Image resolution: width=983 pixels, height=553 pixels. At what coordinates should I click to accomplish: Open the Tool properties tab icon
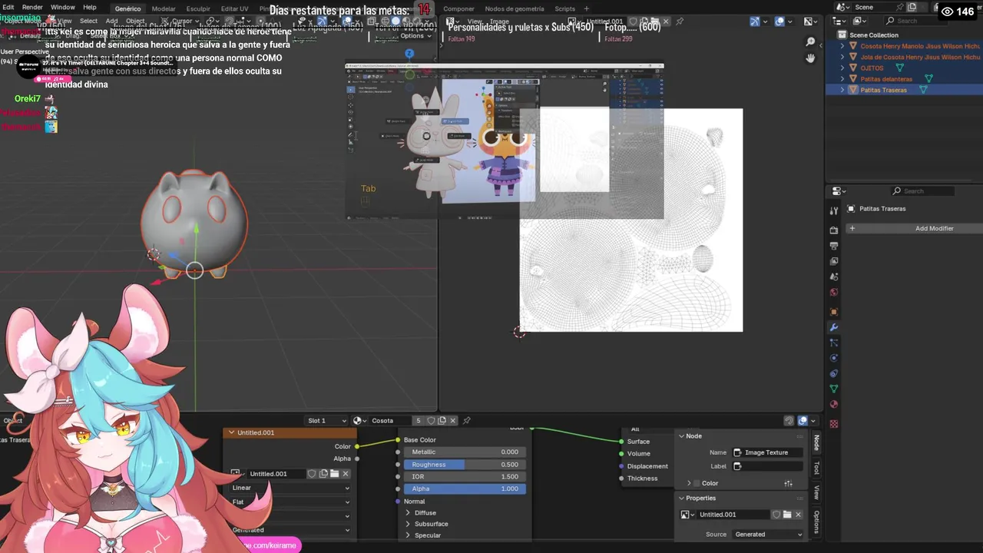pyautogui.click(x=834, y=210)
